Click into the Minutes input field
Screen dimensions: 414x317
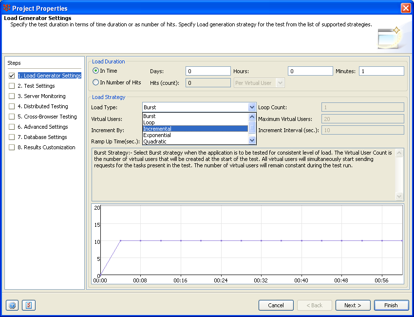point(381,71)
